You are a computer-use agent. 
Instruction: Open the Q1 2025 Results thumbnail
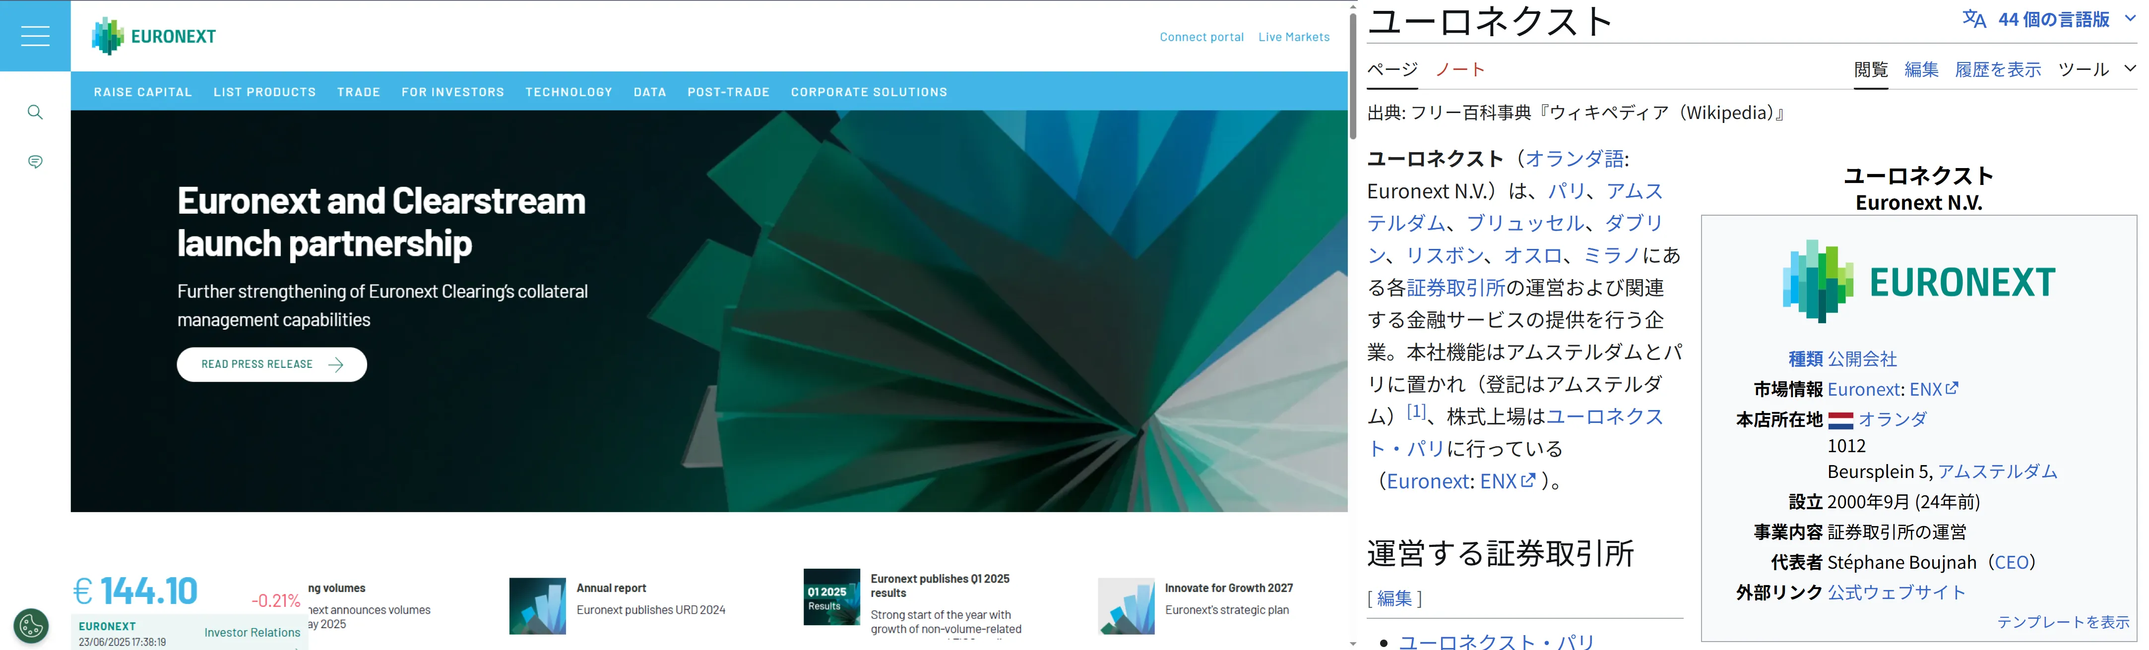pos(831,596)
